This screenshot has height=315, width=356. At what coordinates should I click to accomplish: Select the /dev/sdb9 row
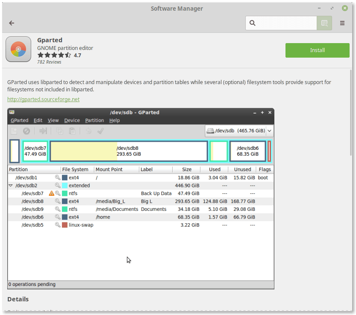[141, 209]
